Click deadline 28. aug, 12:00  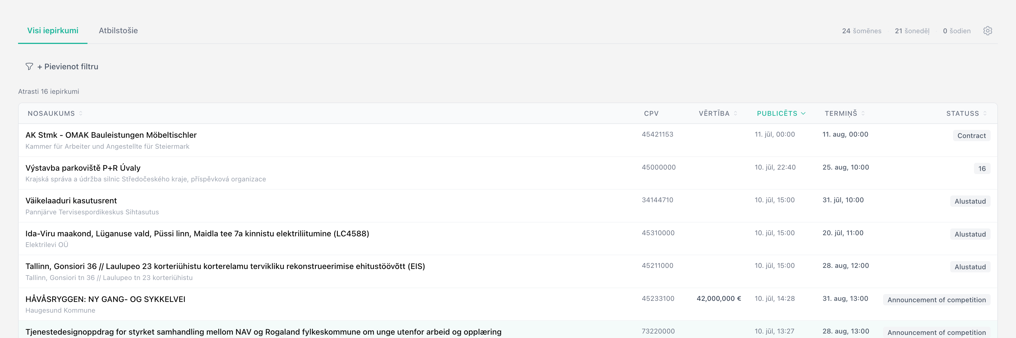(x=846, y=266)
